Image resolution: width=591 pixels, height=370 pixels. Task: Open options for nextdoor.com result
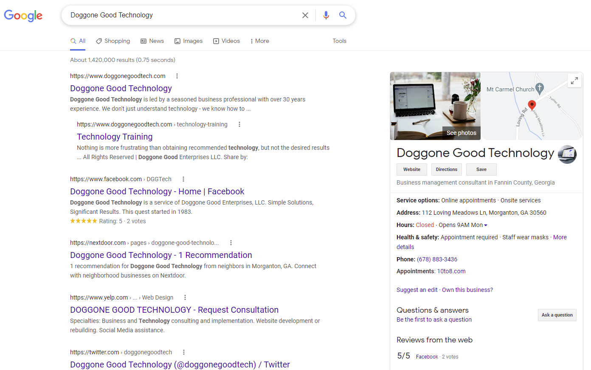pyautogui.click(x=231, y=243)
